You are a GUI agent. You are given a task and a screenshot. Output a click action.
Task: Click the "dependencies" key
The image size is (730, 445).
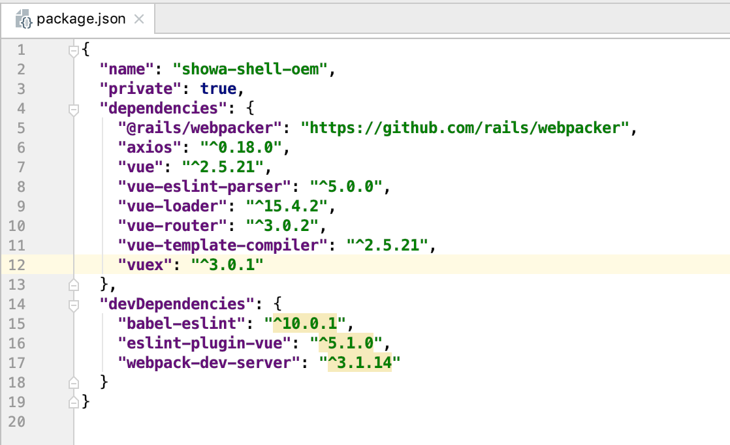(163, 108)
